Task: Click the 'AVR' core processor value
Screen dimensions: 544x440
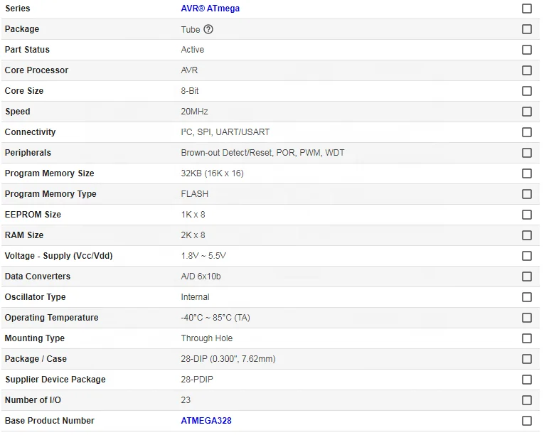Action: click(189, 70)
